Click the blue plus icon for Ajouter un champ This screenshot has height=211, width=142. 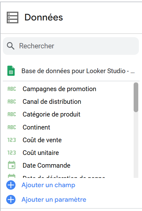coord(11,185)
